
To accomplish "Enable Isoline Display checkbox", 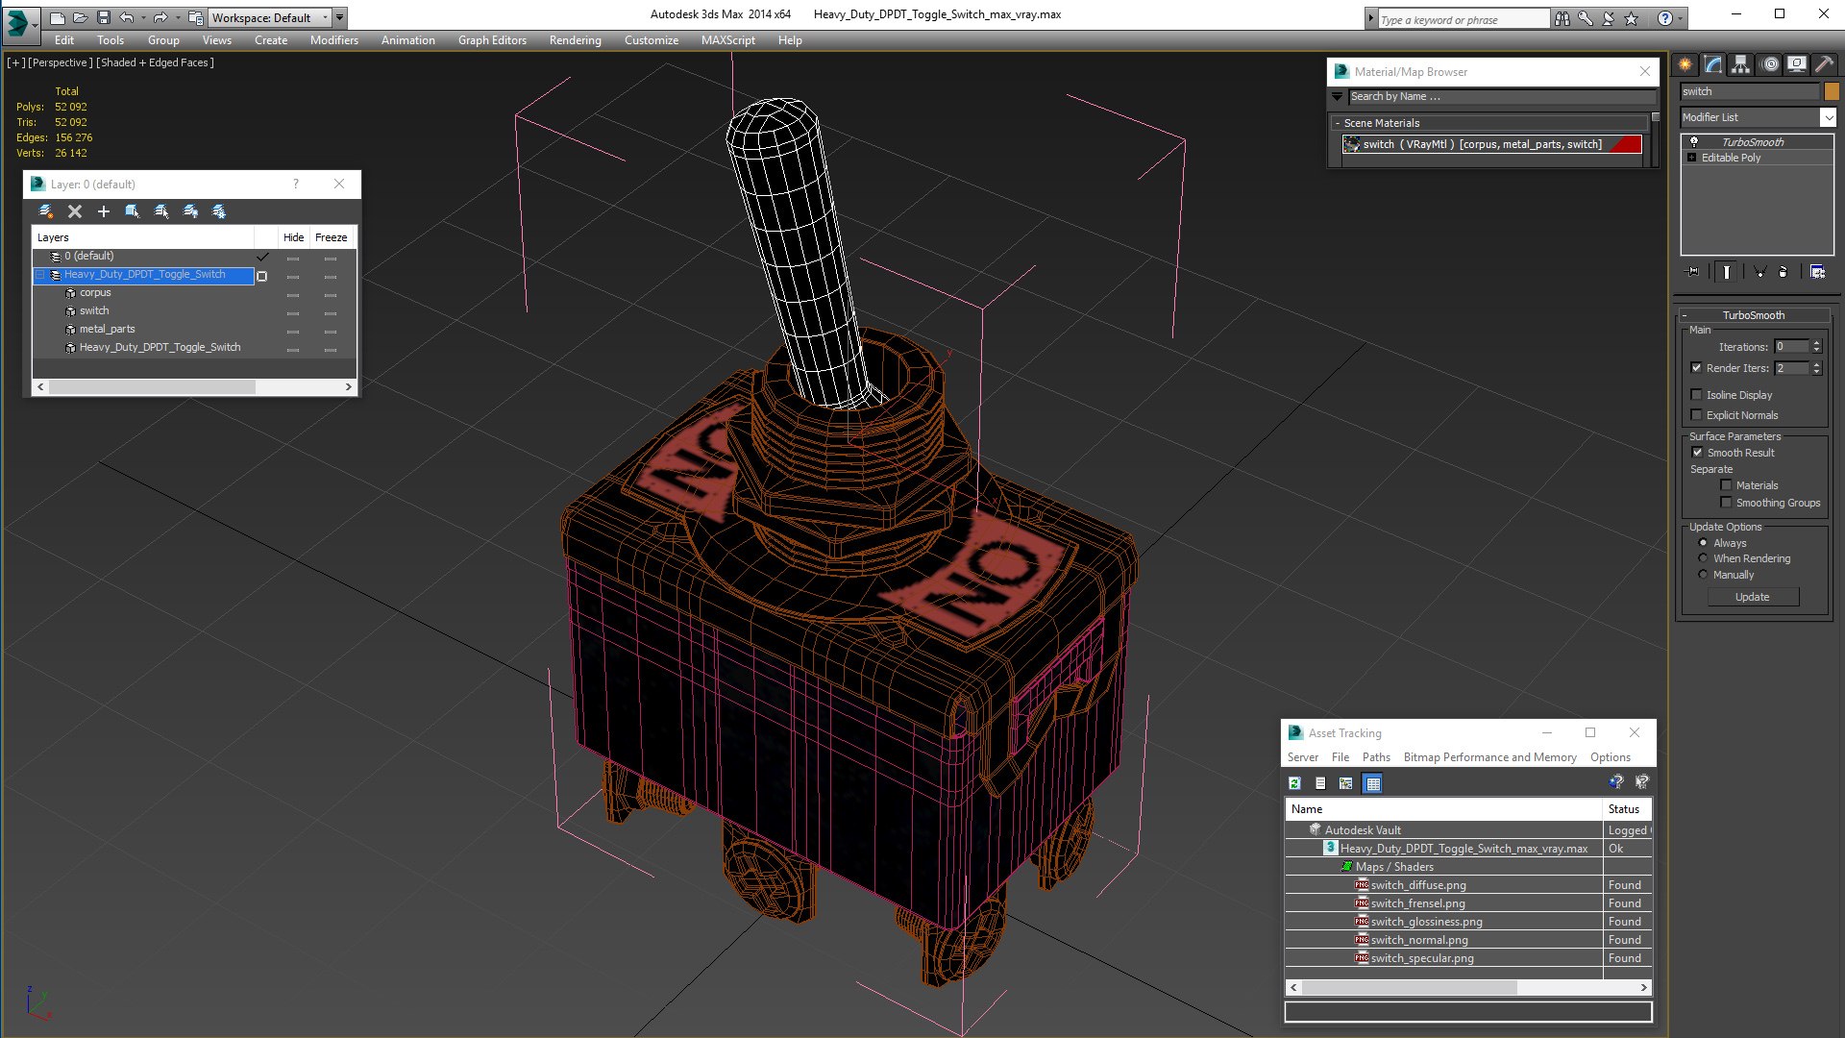I will (x=1697, y=395).
